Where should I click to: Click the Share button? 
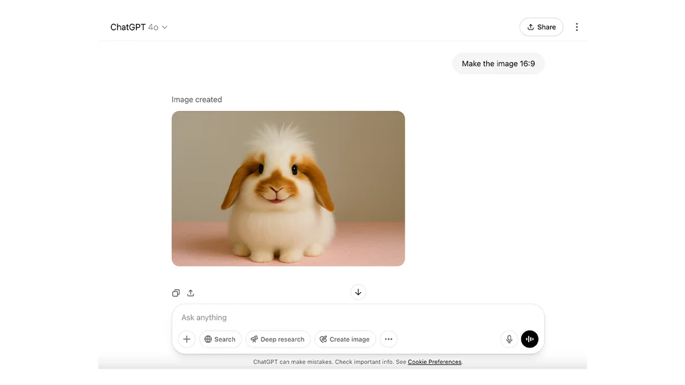pos(541,27)
